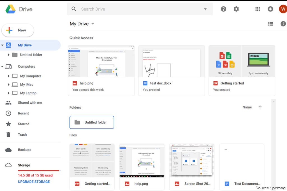The height and width of the screenshot is (191, 287).
Task: Collapse the Computers tree arrow
Action: point(2,67)
